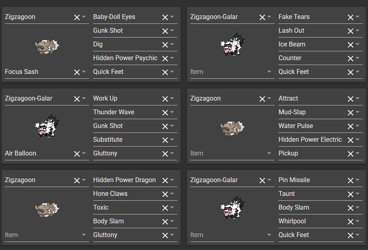Click the Galarian Zigzagoon sprite beside Fake Tears
This screenshot has width=368, height=250.
coord(232,44)
